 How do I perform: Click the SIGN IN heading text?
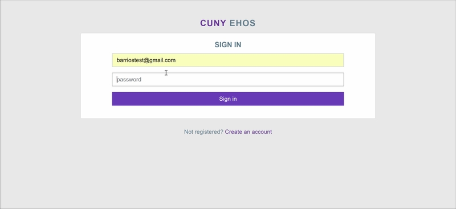(x=227, y=45)
